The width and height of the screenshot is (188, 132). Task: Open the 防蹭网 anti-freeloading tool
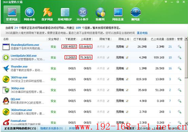point(100,14)
